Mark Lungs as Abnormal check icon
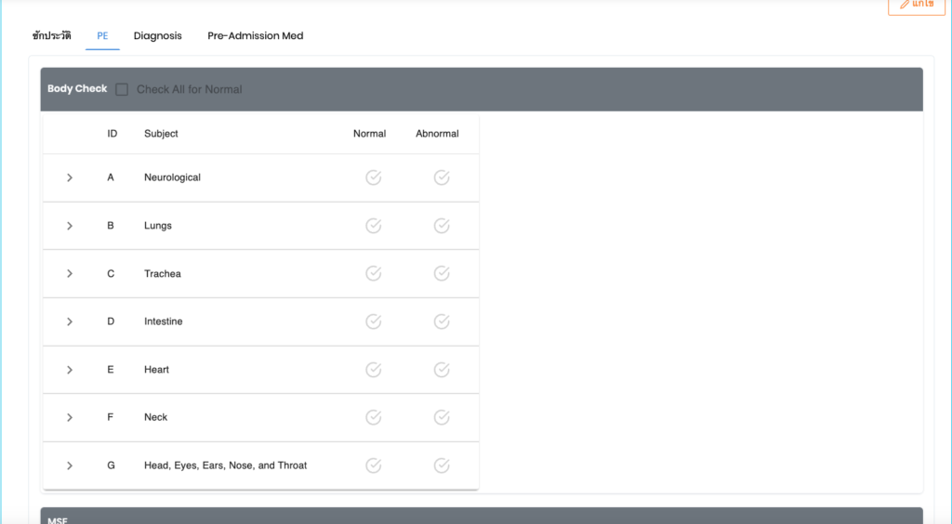 coord(442,226)
